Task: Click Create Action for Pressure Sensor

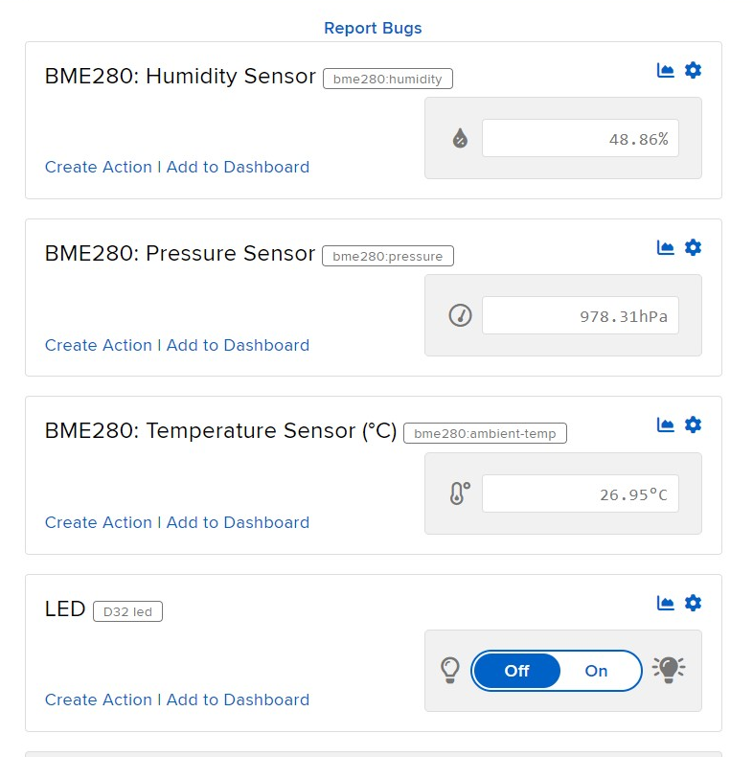Action: [x=99, y=345]
